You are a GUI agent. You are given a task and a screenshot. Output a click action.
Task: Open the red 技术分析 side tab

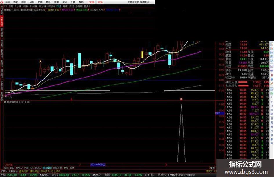tap(2, 21)
